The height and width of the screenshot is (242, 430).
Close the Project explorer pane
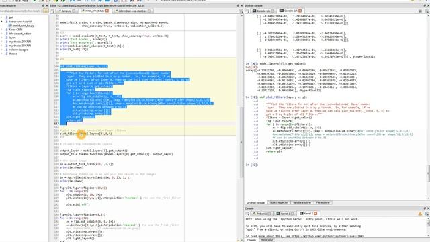[x=47, y=5]
